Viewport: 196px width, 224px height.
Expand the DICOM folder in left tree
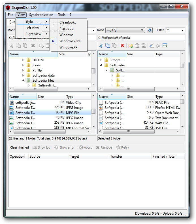pyautogui.click(x=23, y=60)
